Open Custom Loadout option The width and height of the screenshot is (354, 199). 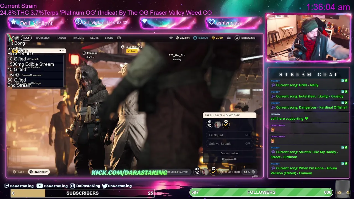tap(230, 153)
